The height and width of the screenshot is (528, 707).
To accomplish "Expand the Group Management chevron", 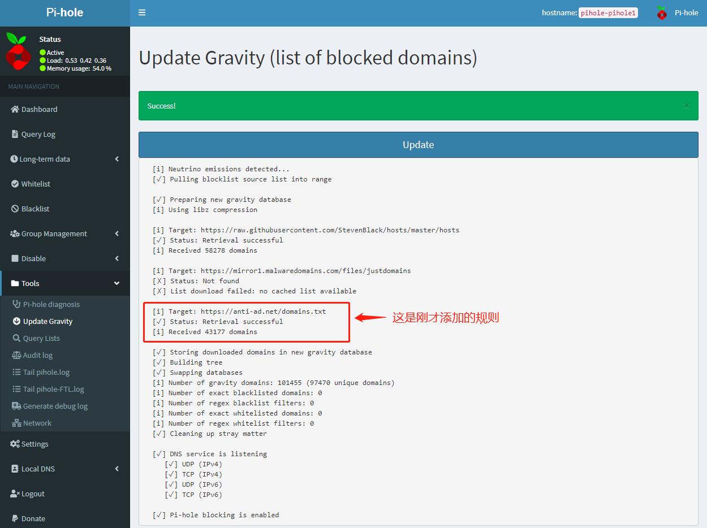I will click(117, 233).
